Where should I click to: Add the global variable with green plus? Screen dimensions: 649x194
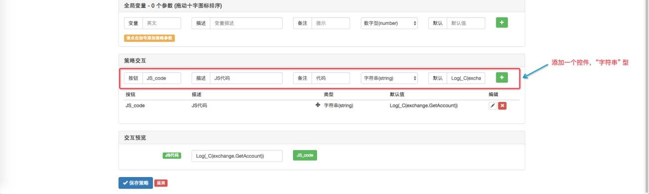[x=502, y=23]
